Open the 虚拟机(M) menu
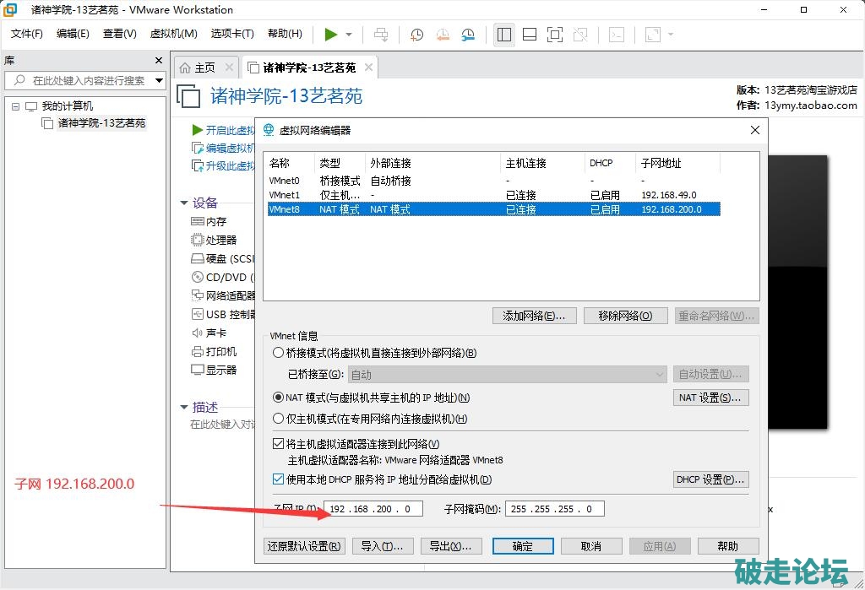This screenshot has width=865, height=590. (173, 34)
